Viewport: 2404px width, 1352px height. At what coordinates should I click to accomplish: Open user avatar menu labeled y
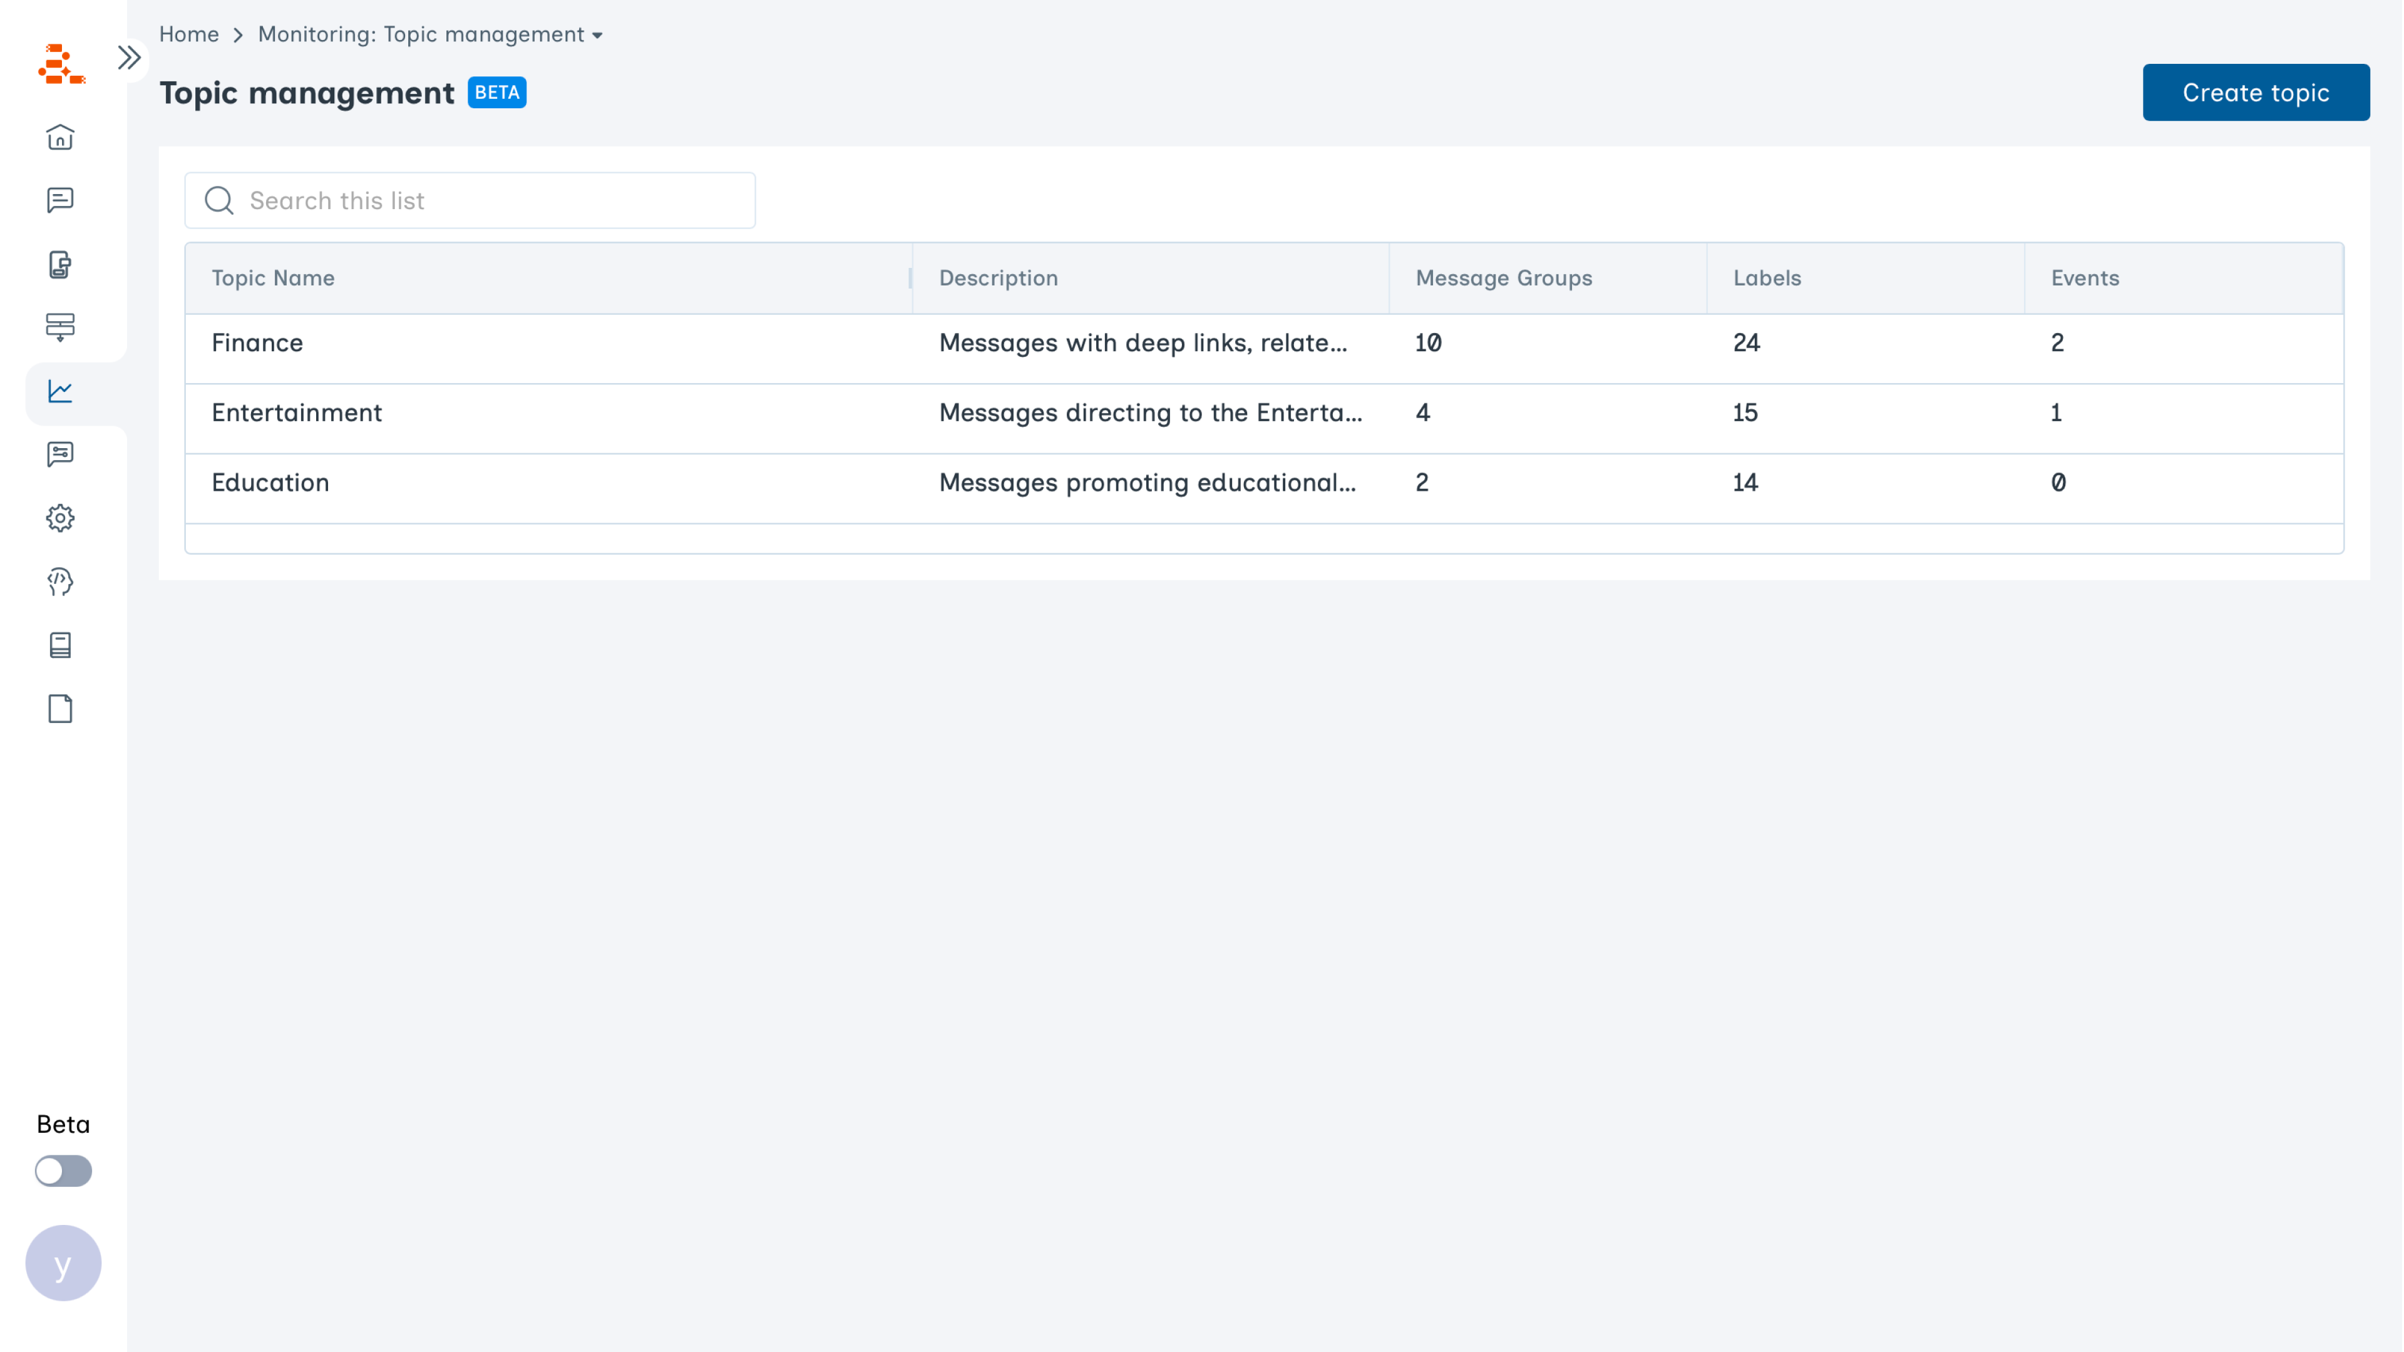click(63, 1263)
